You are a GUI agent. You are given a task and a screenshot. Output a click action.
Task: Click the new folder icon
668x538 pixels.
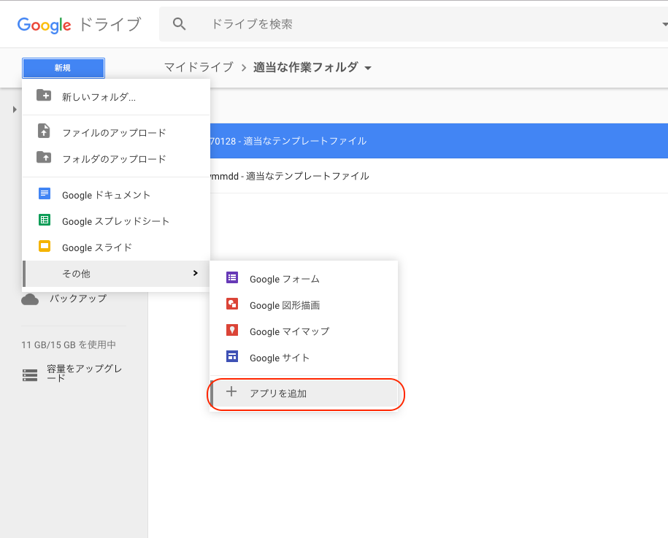44,96
